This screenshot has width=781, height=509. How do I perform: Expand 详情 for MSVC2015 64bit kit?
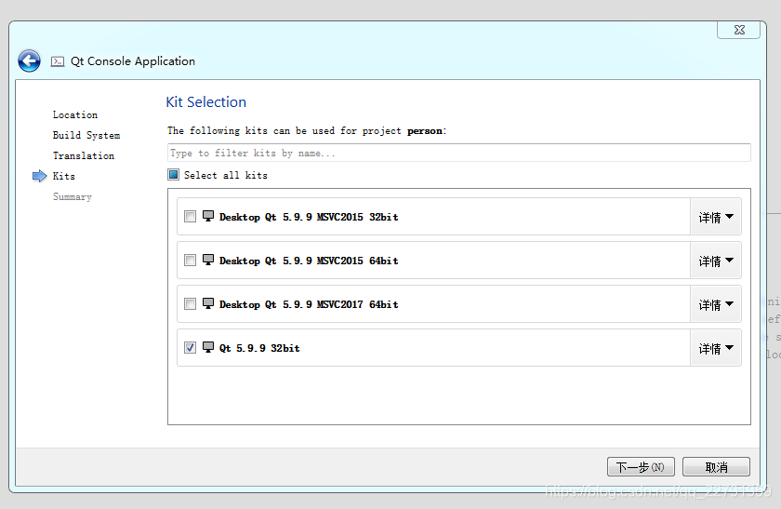[x=716, y=261]
